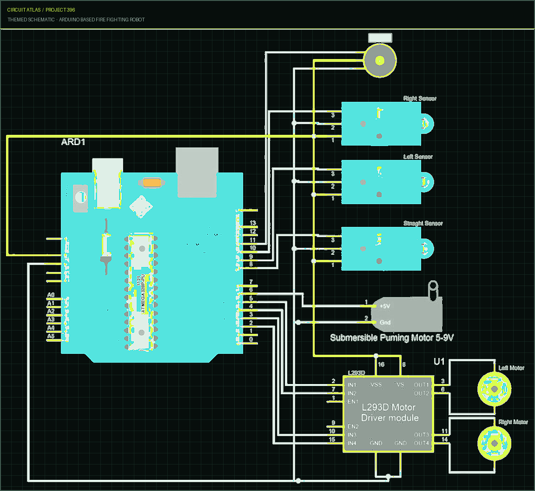Select the Arduino USB connector block

[x=197, y=173]
